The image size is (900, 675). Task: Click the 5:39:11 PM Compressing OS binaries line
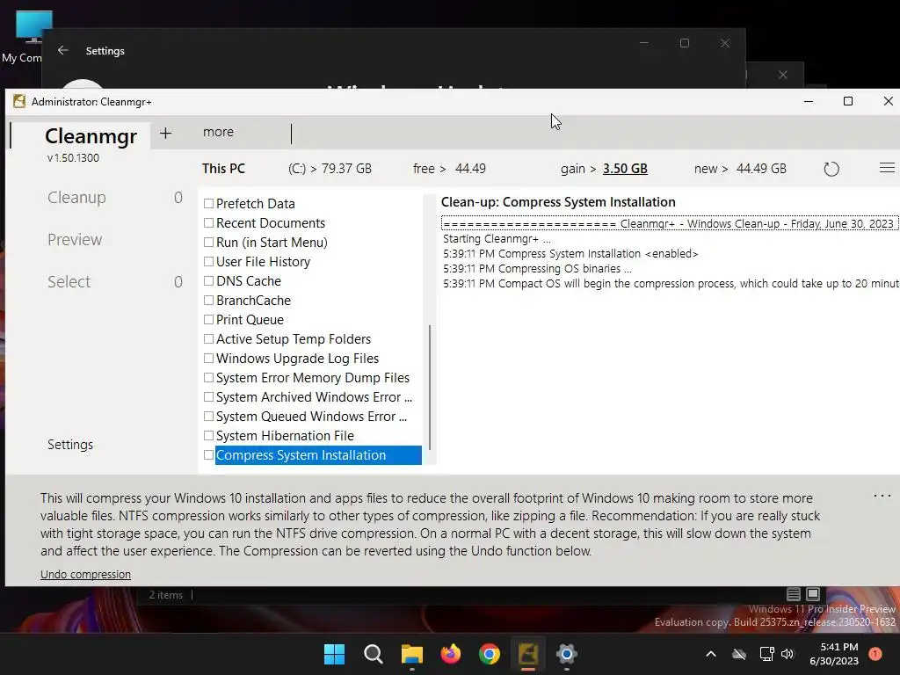tap(537, 269)
